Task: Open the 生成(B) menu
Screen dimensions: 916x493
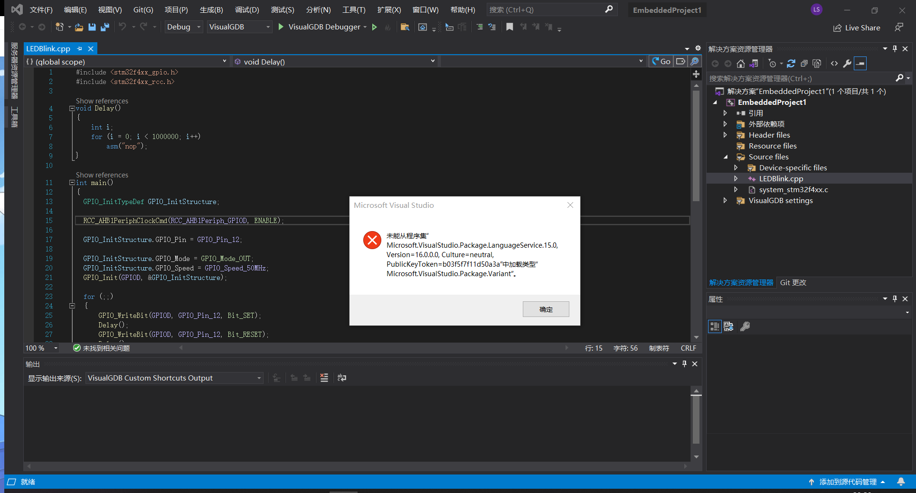Action: coord(211,10)
